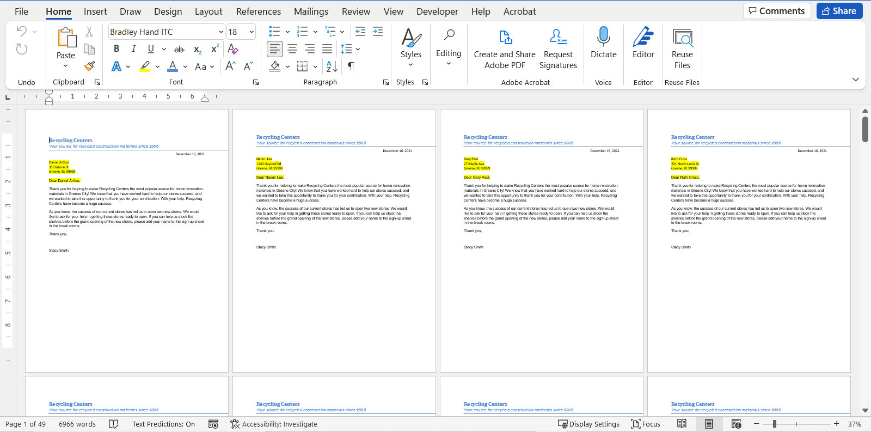Click the Paste clipboard icon
871x432 pixels.
tap(66, 38)
